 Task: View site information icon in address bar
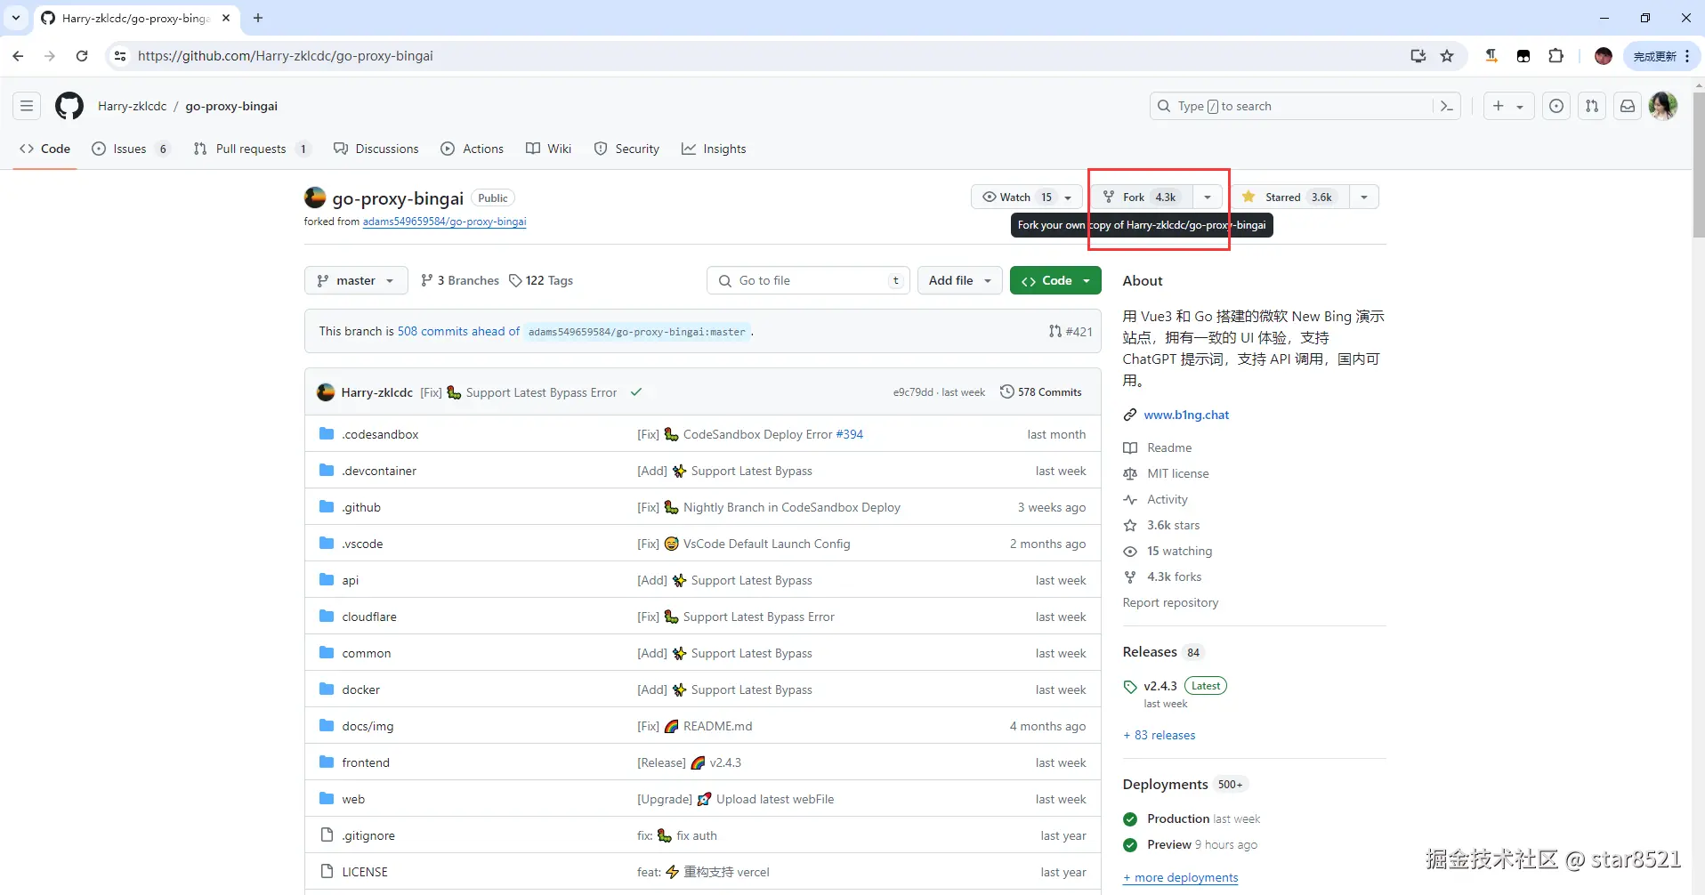[x=120, y=56]
